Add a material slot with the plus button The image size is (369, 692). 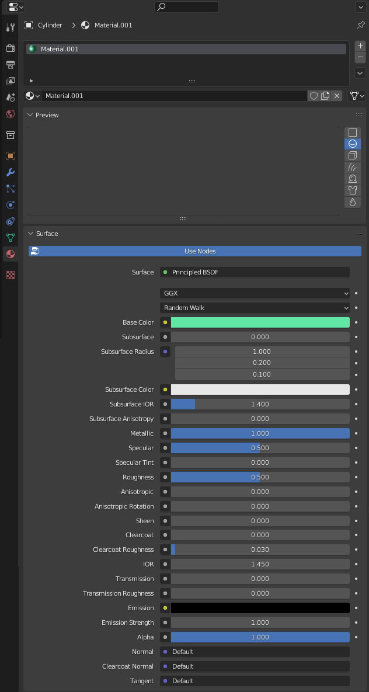(x=360, y=46)
